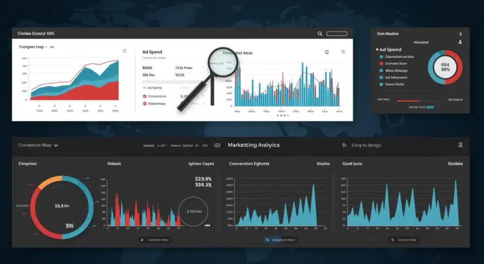
Task: Click the "229.9%" value
Action: (x=203, y=179)
